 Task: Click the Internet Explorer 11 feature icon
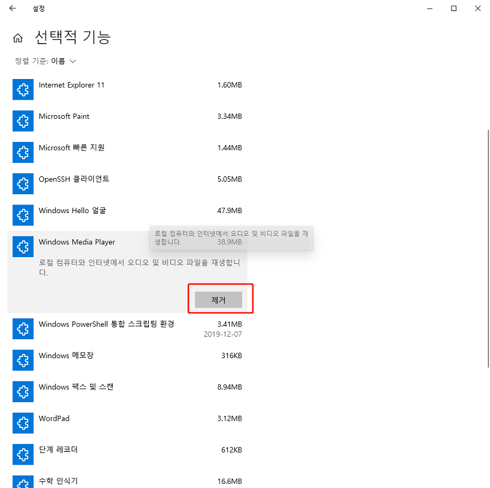tap(23, 89)
